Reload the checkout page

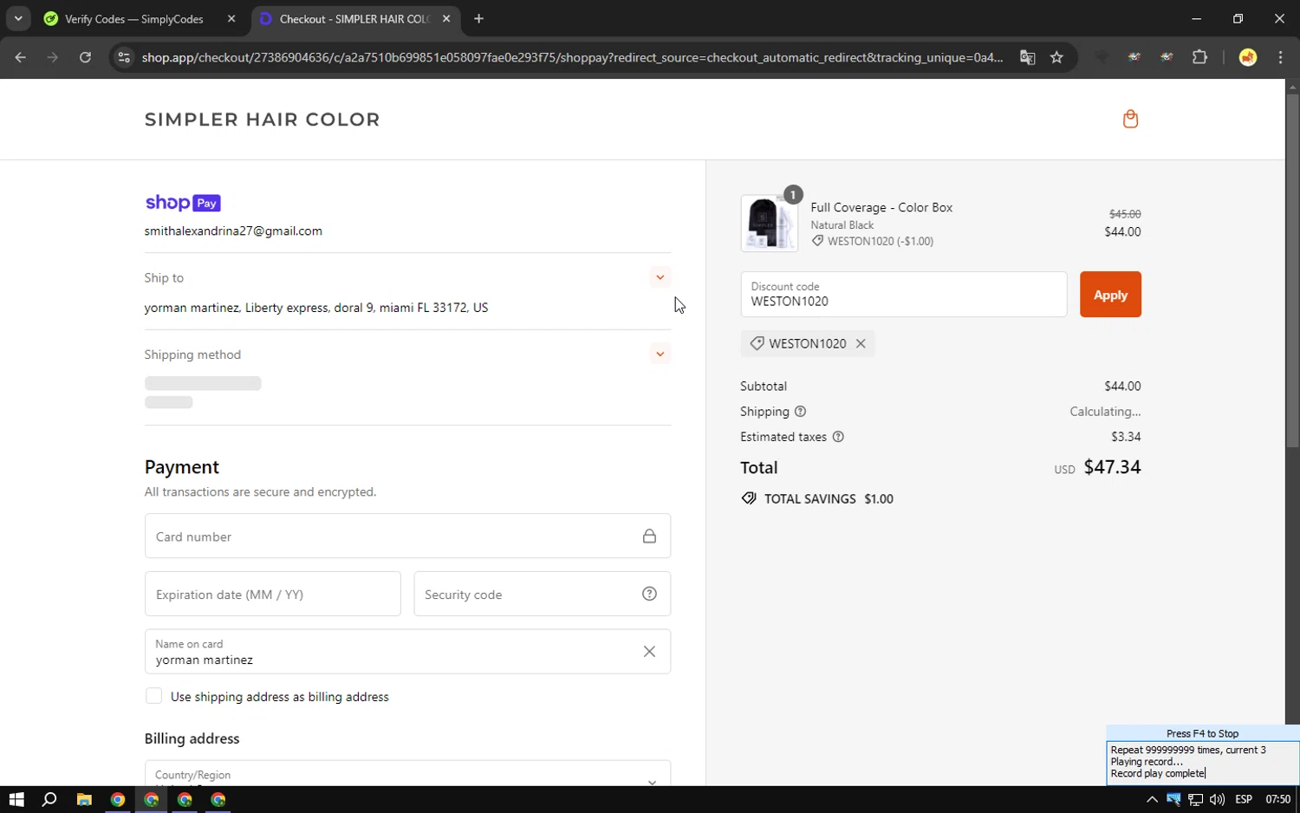85,57
